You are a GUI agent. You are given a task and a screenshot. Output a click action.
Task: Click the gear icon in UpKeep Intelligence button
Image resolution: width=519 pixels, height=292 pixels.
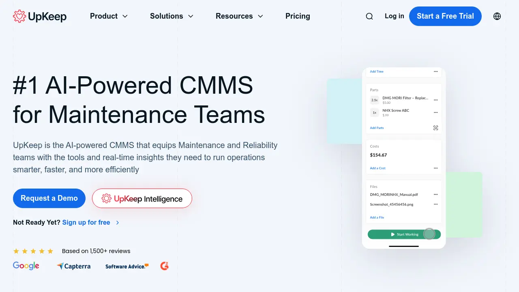click(106, 198)
